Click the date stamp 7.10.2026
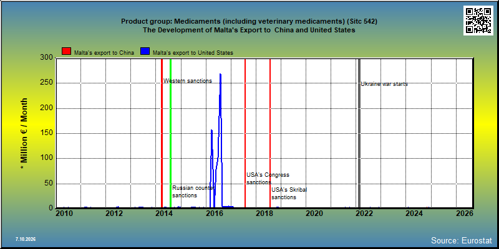The image size is (499, 249). coord(26,239)
